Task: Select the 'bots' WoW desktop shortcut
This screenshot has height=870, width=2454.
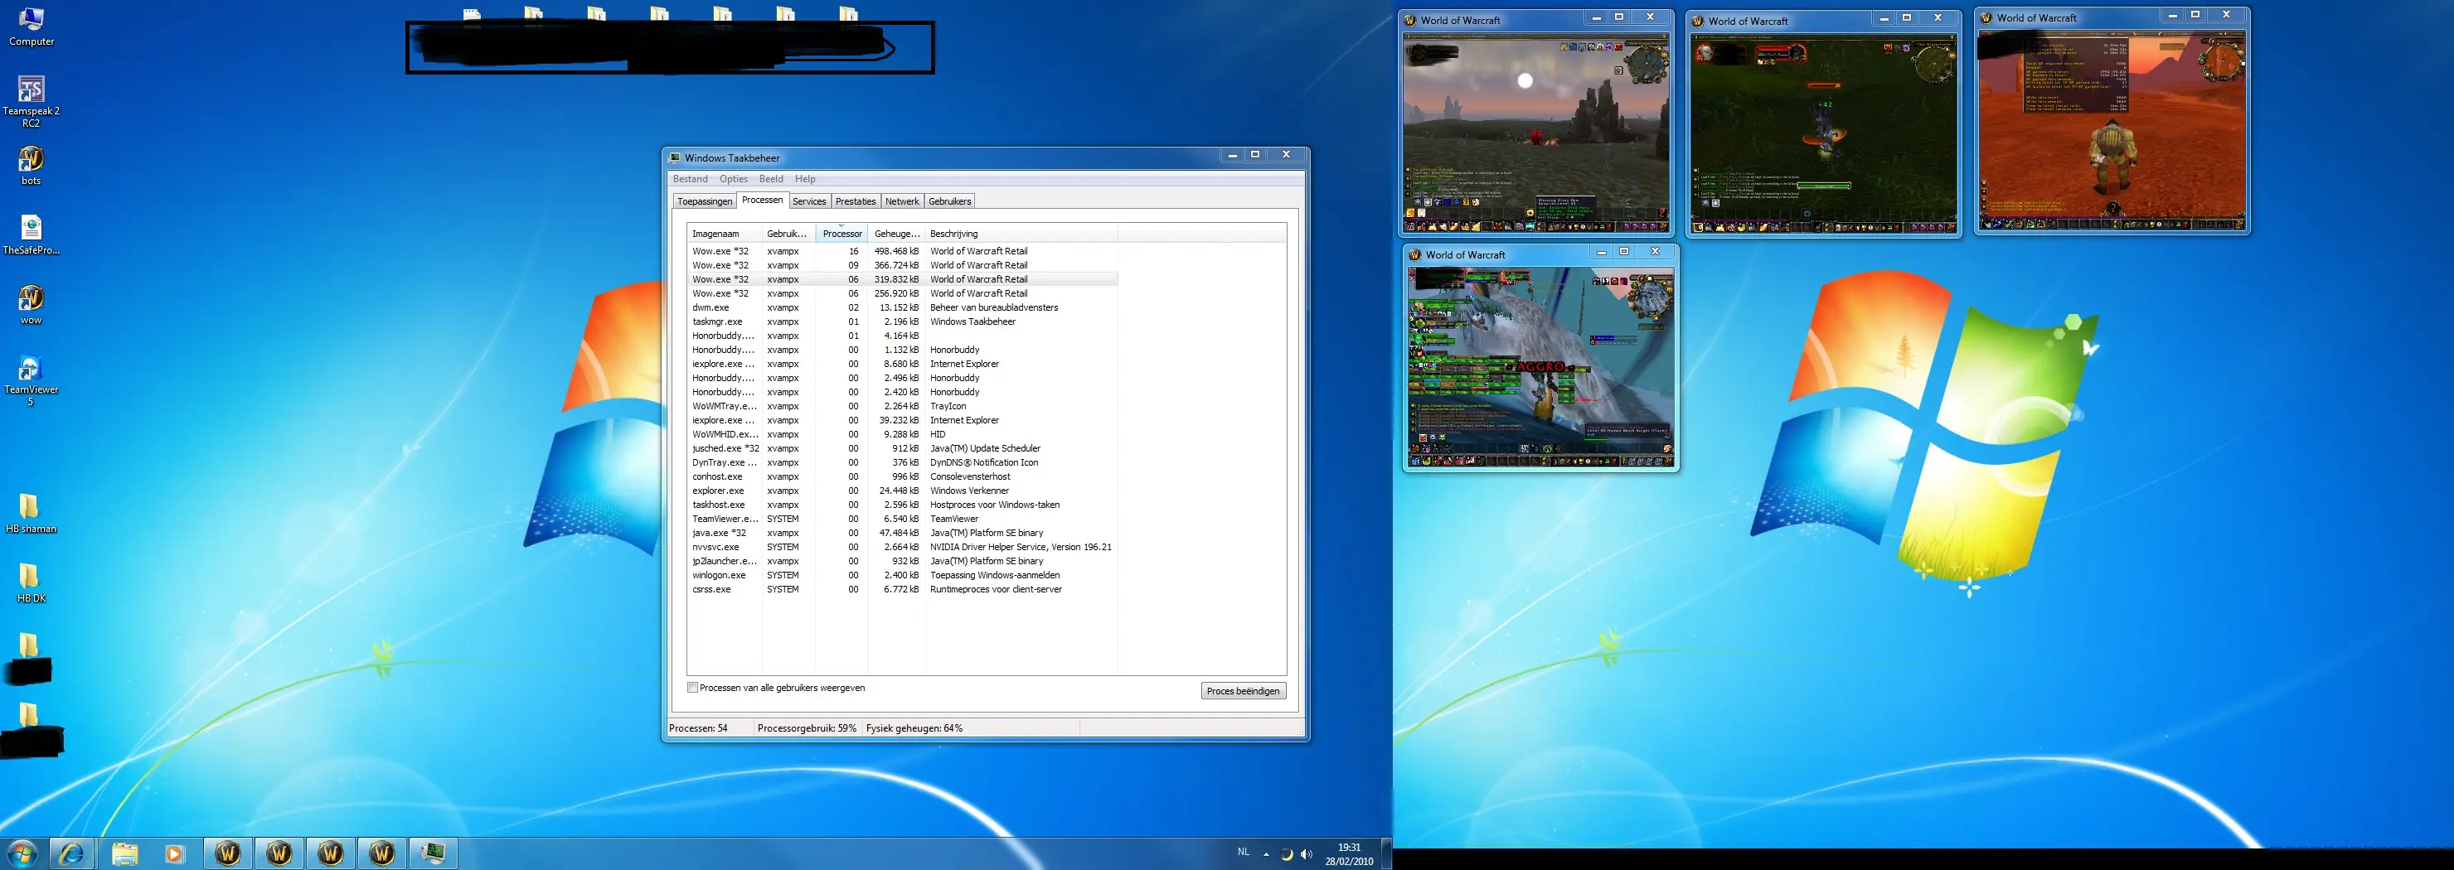Action: point(32,166)
